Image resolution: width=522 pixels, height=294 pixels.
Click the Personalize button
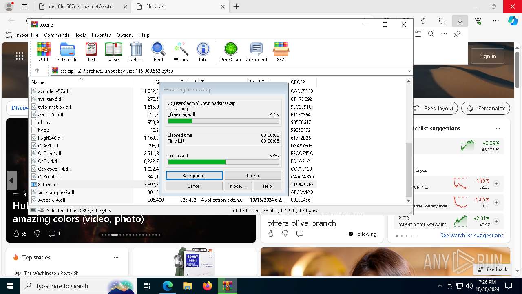point(486,108)
